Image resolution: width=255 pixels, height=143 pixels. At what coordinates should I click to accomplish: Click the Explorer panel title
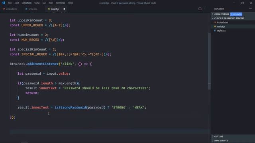(219, 9)
